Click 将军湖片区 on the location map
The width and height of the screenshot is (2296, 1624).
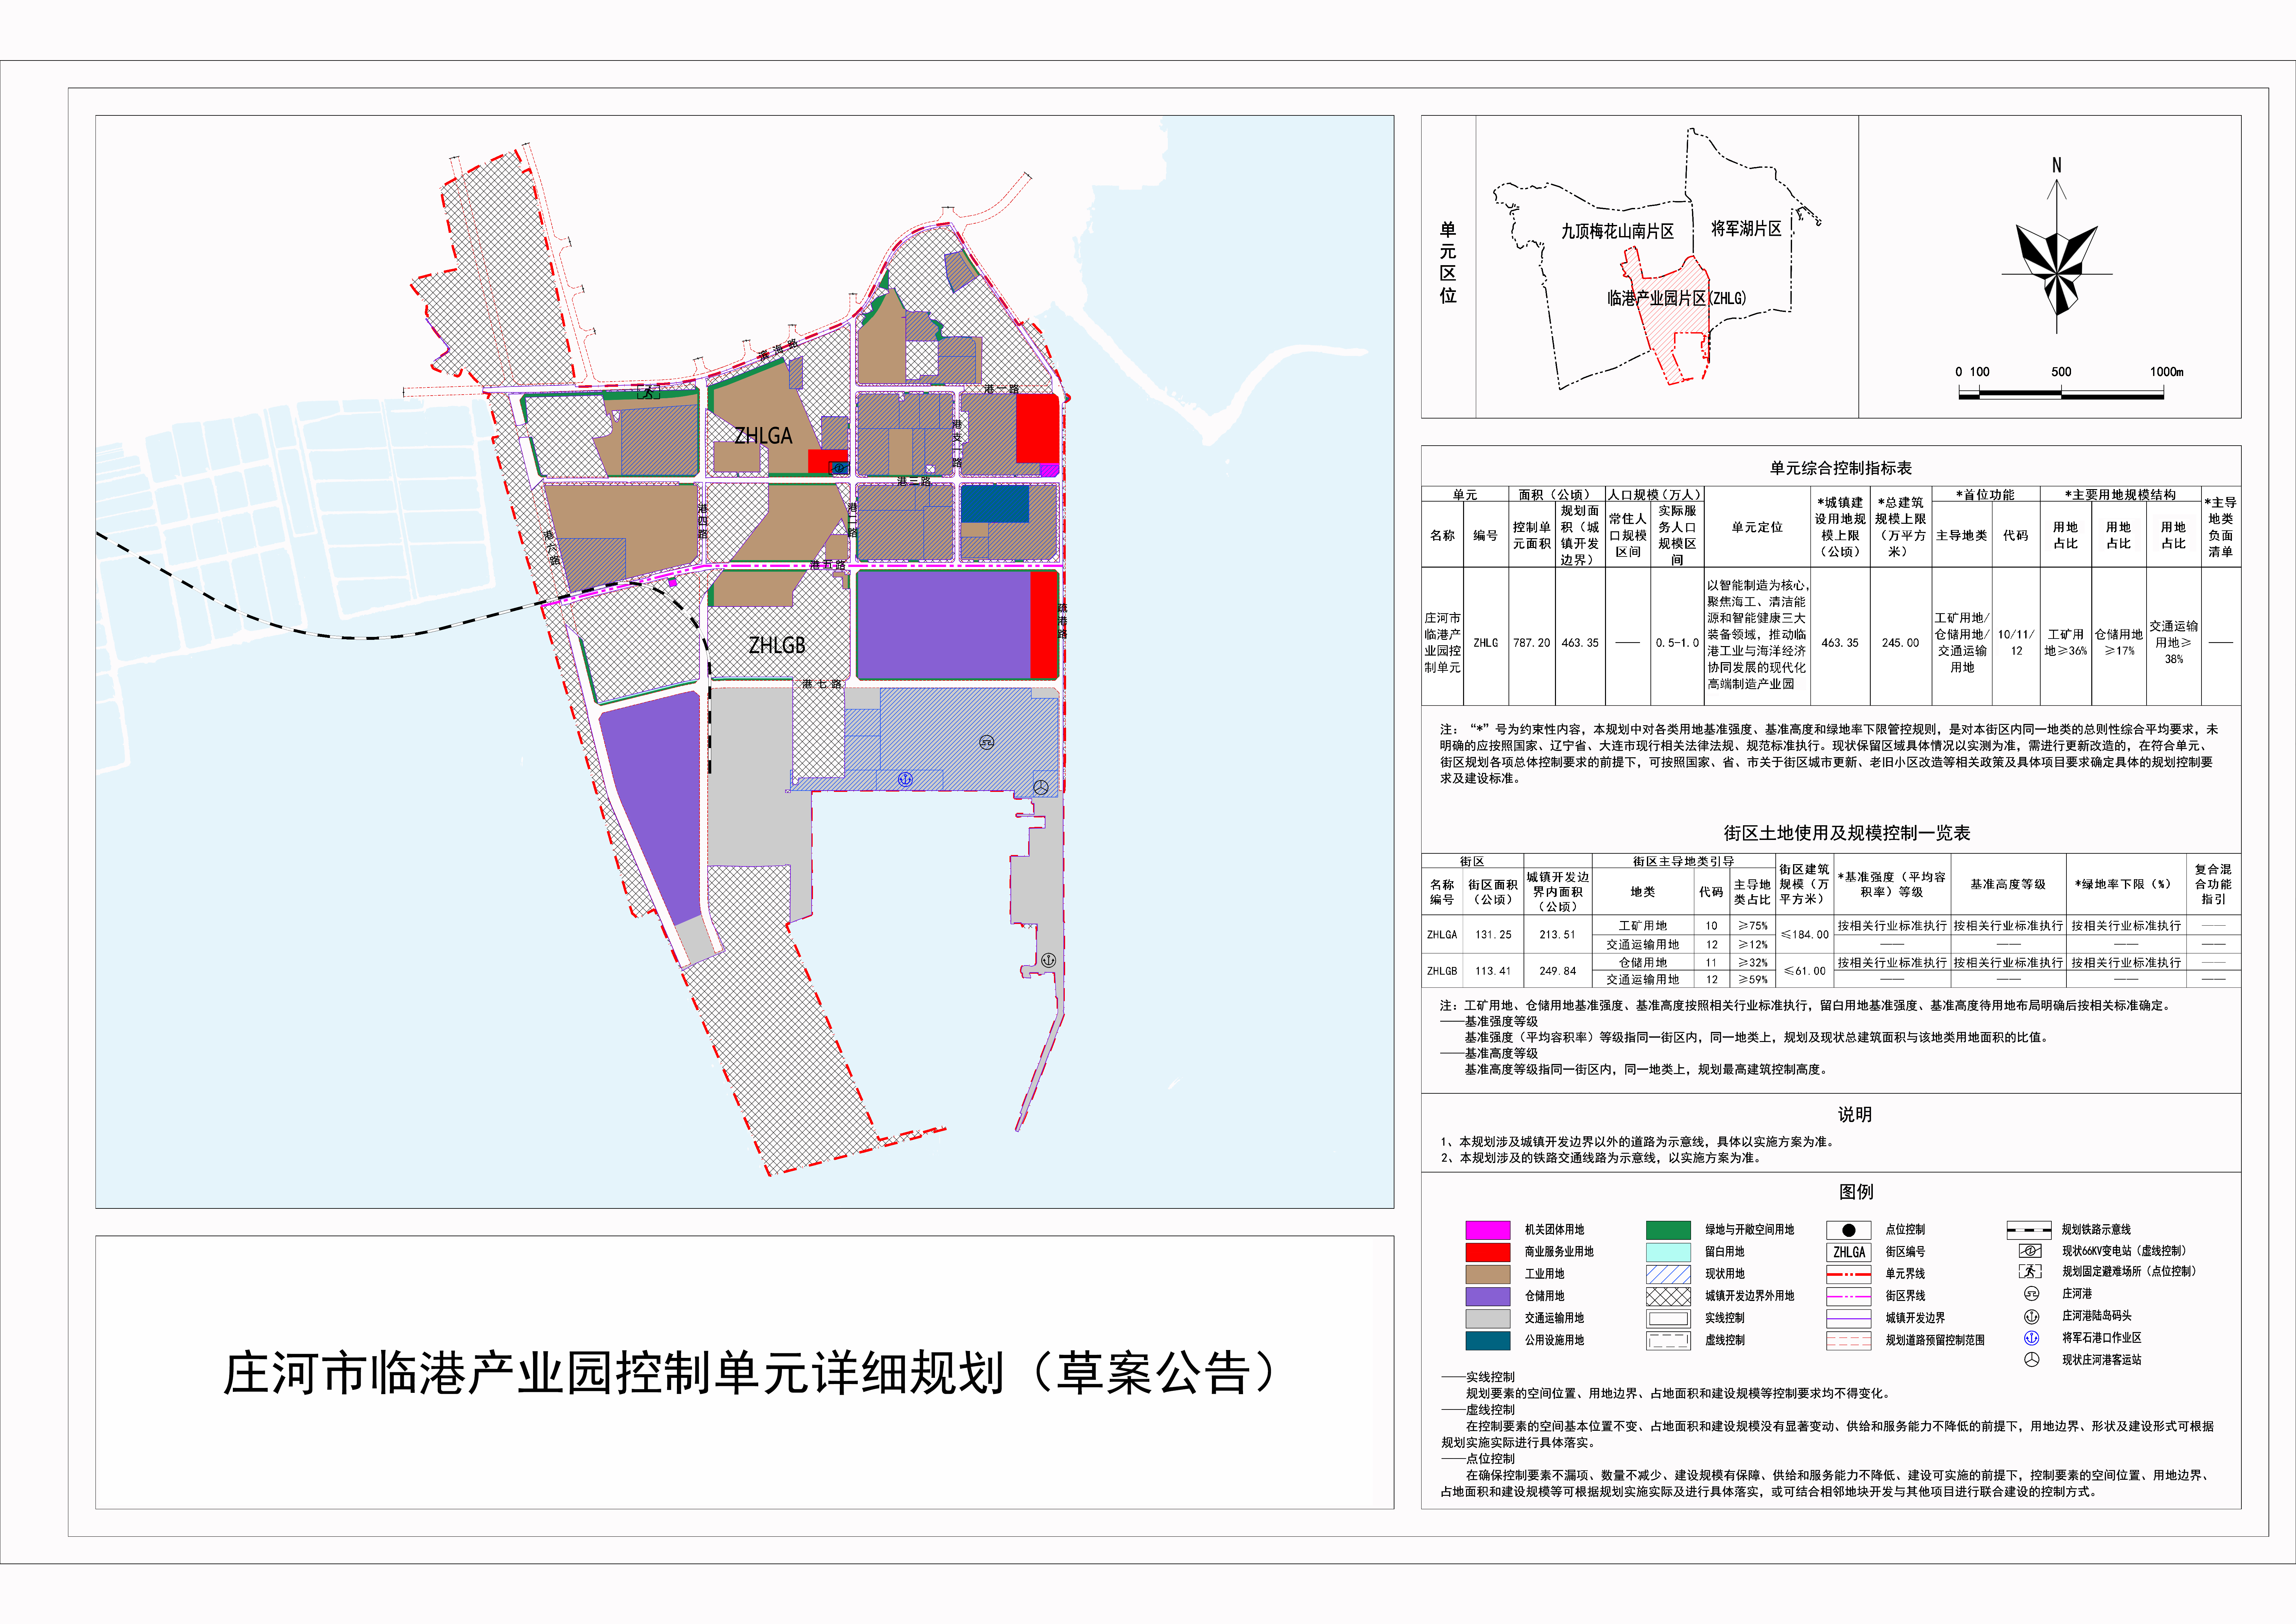(x=1746, y=229)
